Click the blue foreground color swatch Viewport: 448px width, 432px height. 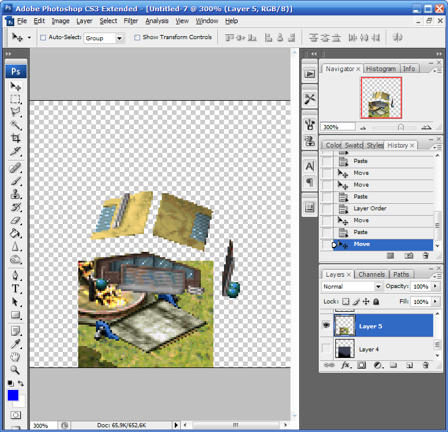13,395
